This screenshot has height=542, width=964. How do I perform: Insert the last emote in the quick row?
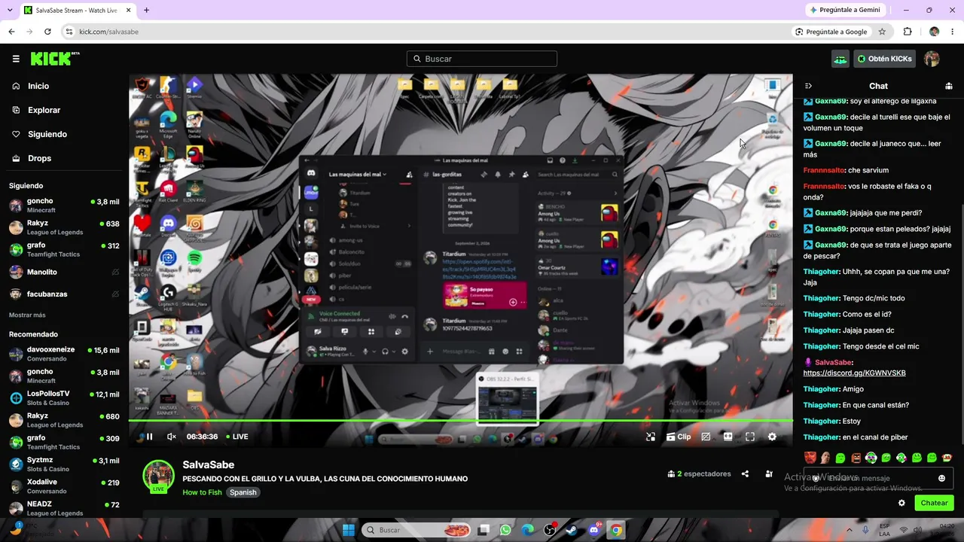click(x=947, y=458)
